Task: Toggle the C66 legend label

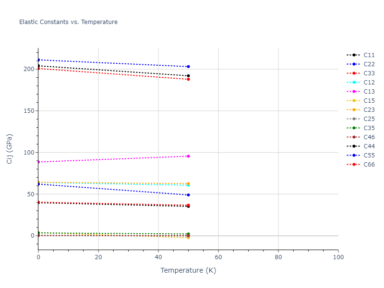Action: point(369,165)
